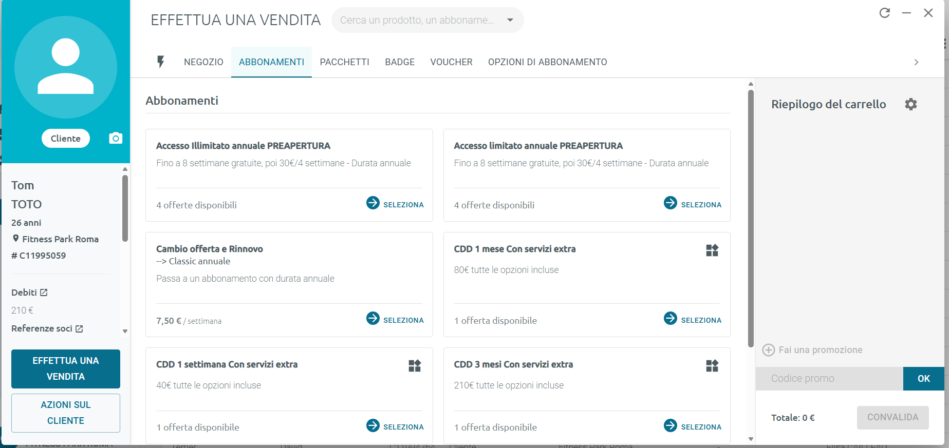Click subscriptions list scroll down arrow
This screenshot has height=448, width=949.
(751, 439)
